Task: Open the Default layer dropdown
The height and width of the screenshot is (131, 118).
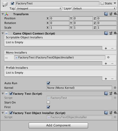Action: pos(94,8)
